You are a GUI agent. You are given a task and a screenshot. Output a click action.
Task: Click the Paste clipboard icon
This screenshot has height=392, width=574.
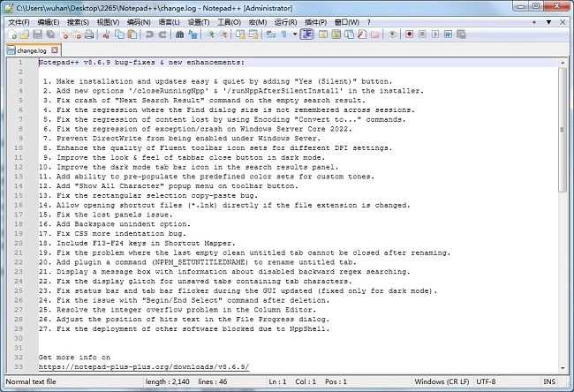click(x=132, y=34)
